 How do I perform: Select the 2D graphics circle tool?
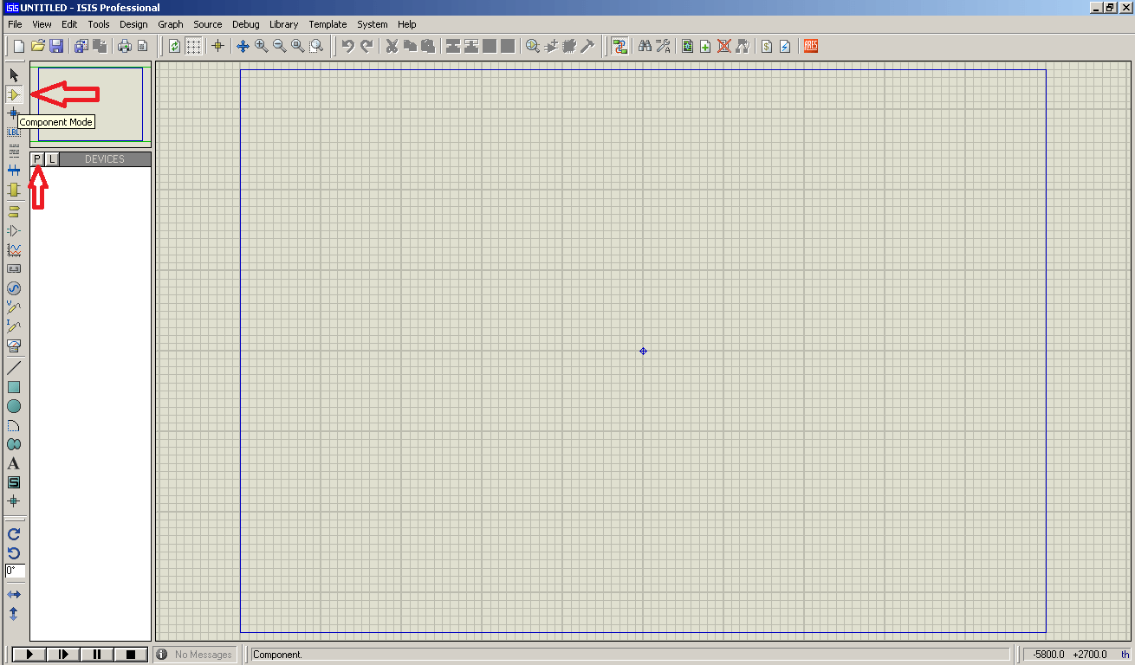[14, 406]
